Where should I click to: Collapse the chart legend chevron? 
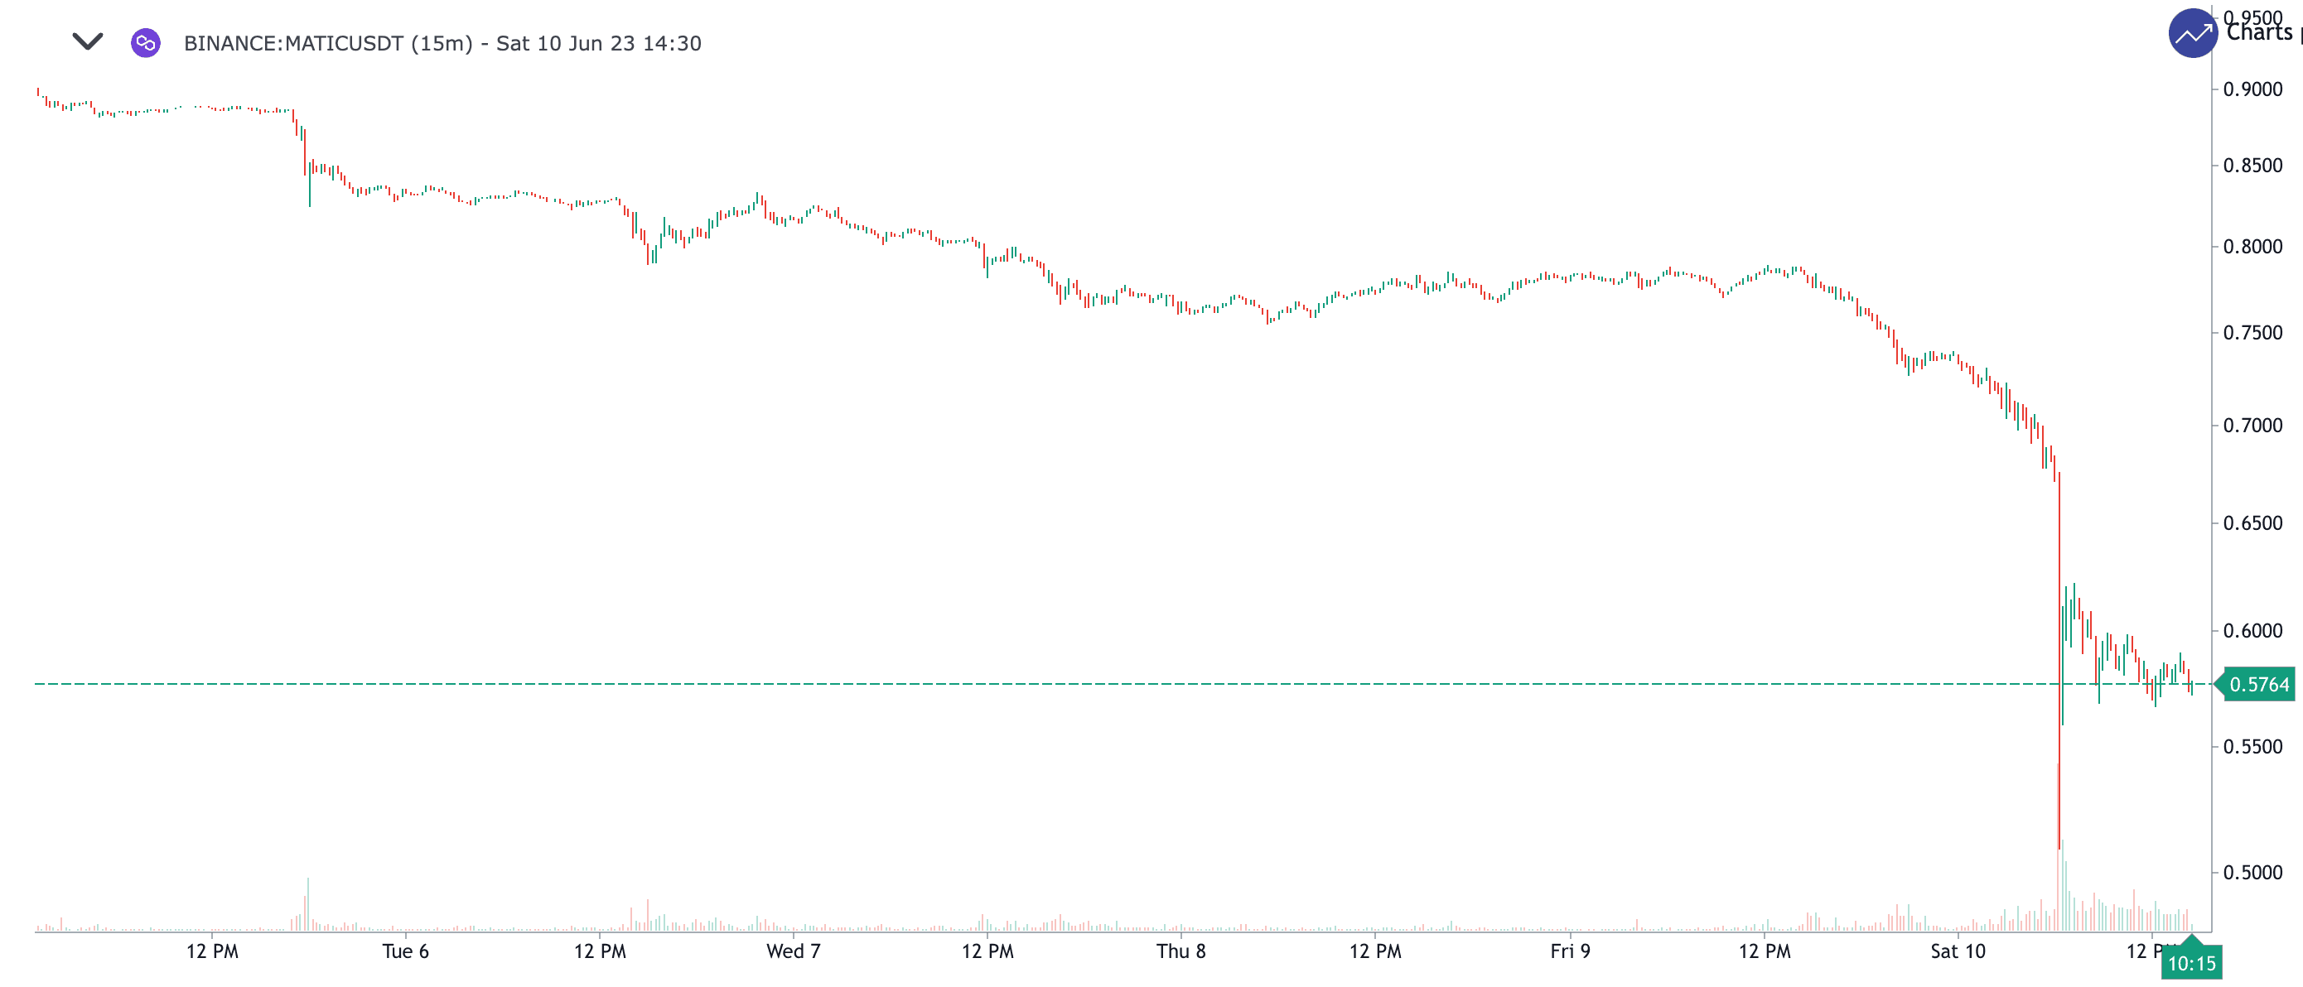click(88, 42)
